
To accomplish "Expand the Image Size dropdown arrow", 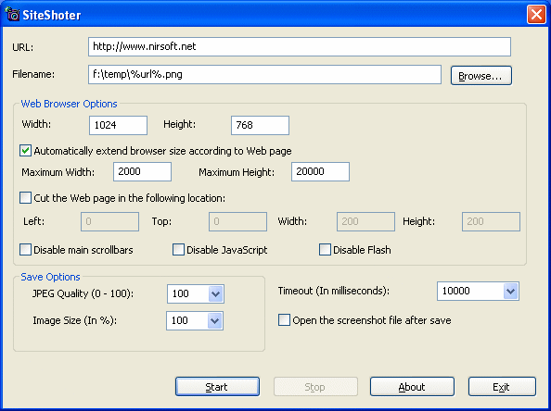I will click(x=214, y=320).
